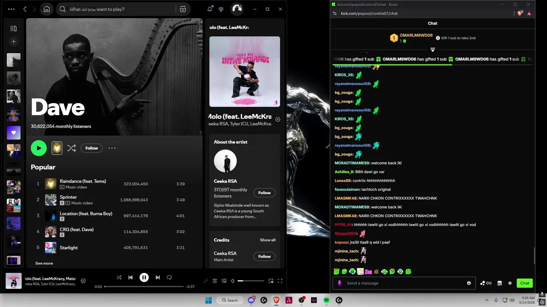Open Spotify Home via the house icon
547x307 pixels.
[x=47, y=9]
